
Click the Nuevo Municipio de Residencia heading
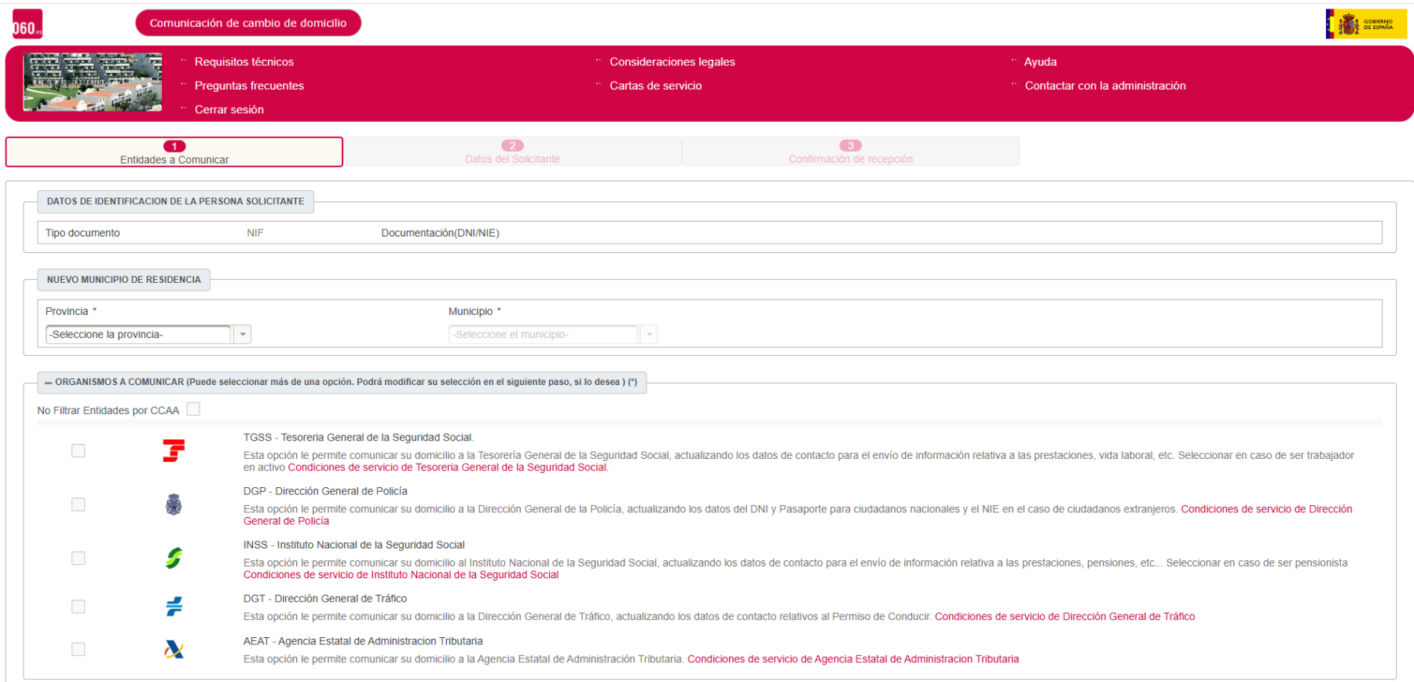(x=123, y=280)
